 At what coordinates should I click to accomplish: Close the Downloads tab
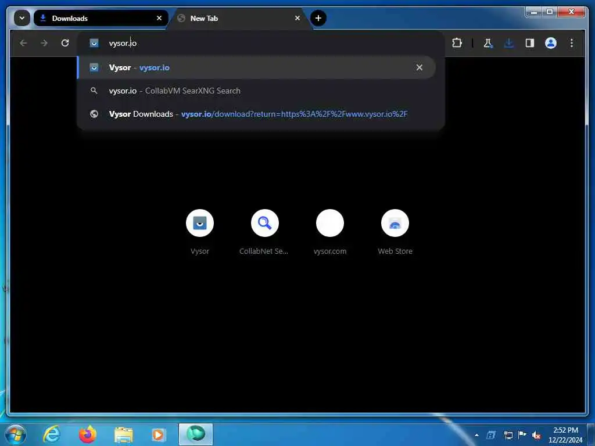[x=159, y=18]
